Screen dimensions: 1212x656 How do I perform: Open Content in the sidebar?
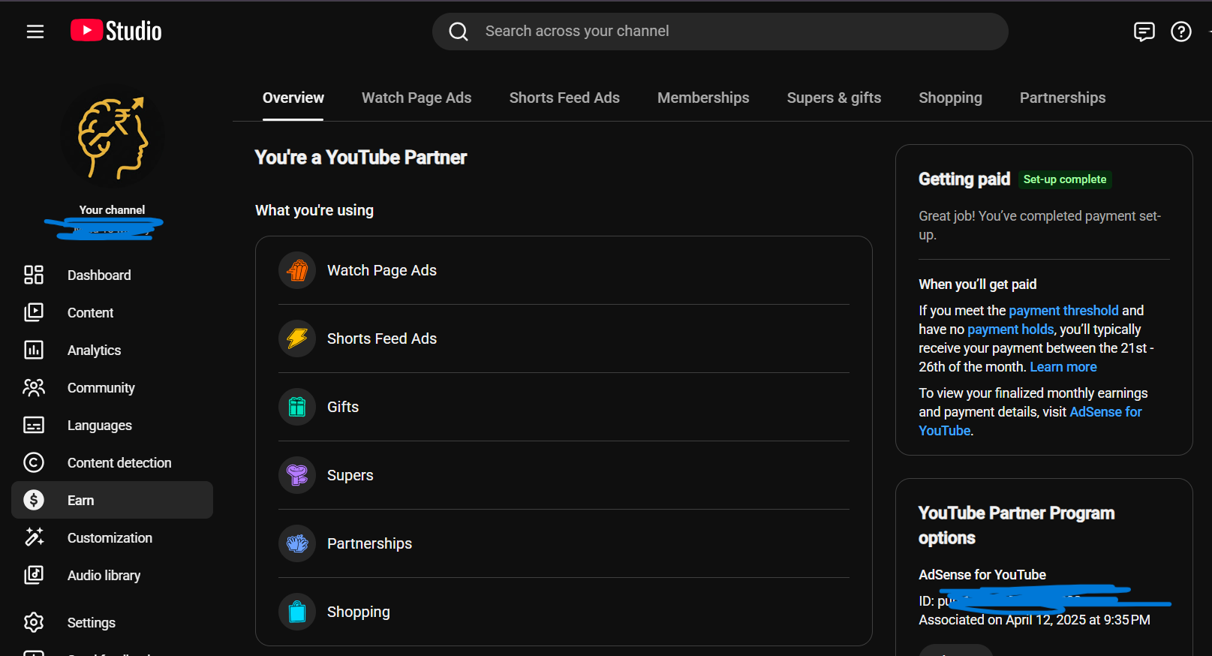point(113,312)
